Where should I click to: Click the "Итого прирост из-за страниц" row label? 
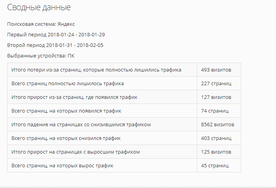tap(74, 97)
